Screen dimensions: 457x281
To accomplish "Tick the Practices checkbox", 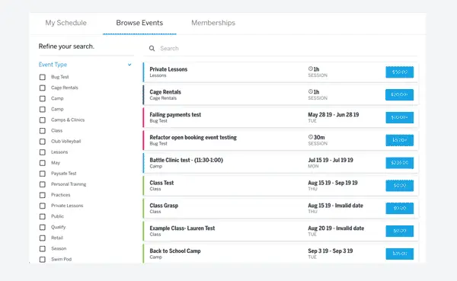I will coord(43,195).
